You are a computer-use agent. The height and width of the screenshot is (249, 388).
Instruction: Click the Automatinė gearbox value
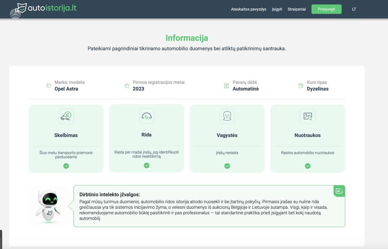pos(246,89)
